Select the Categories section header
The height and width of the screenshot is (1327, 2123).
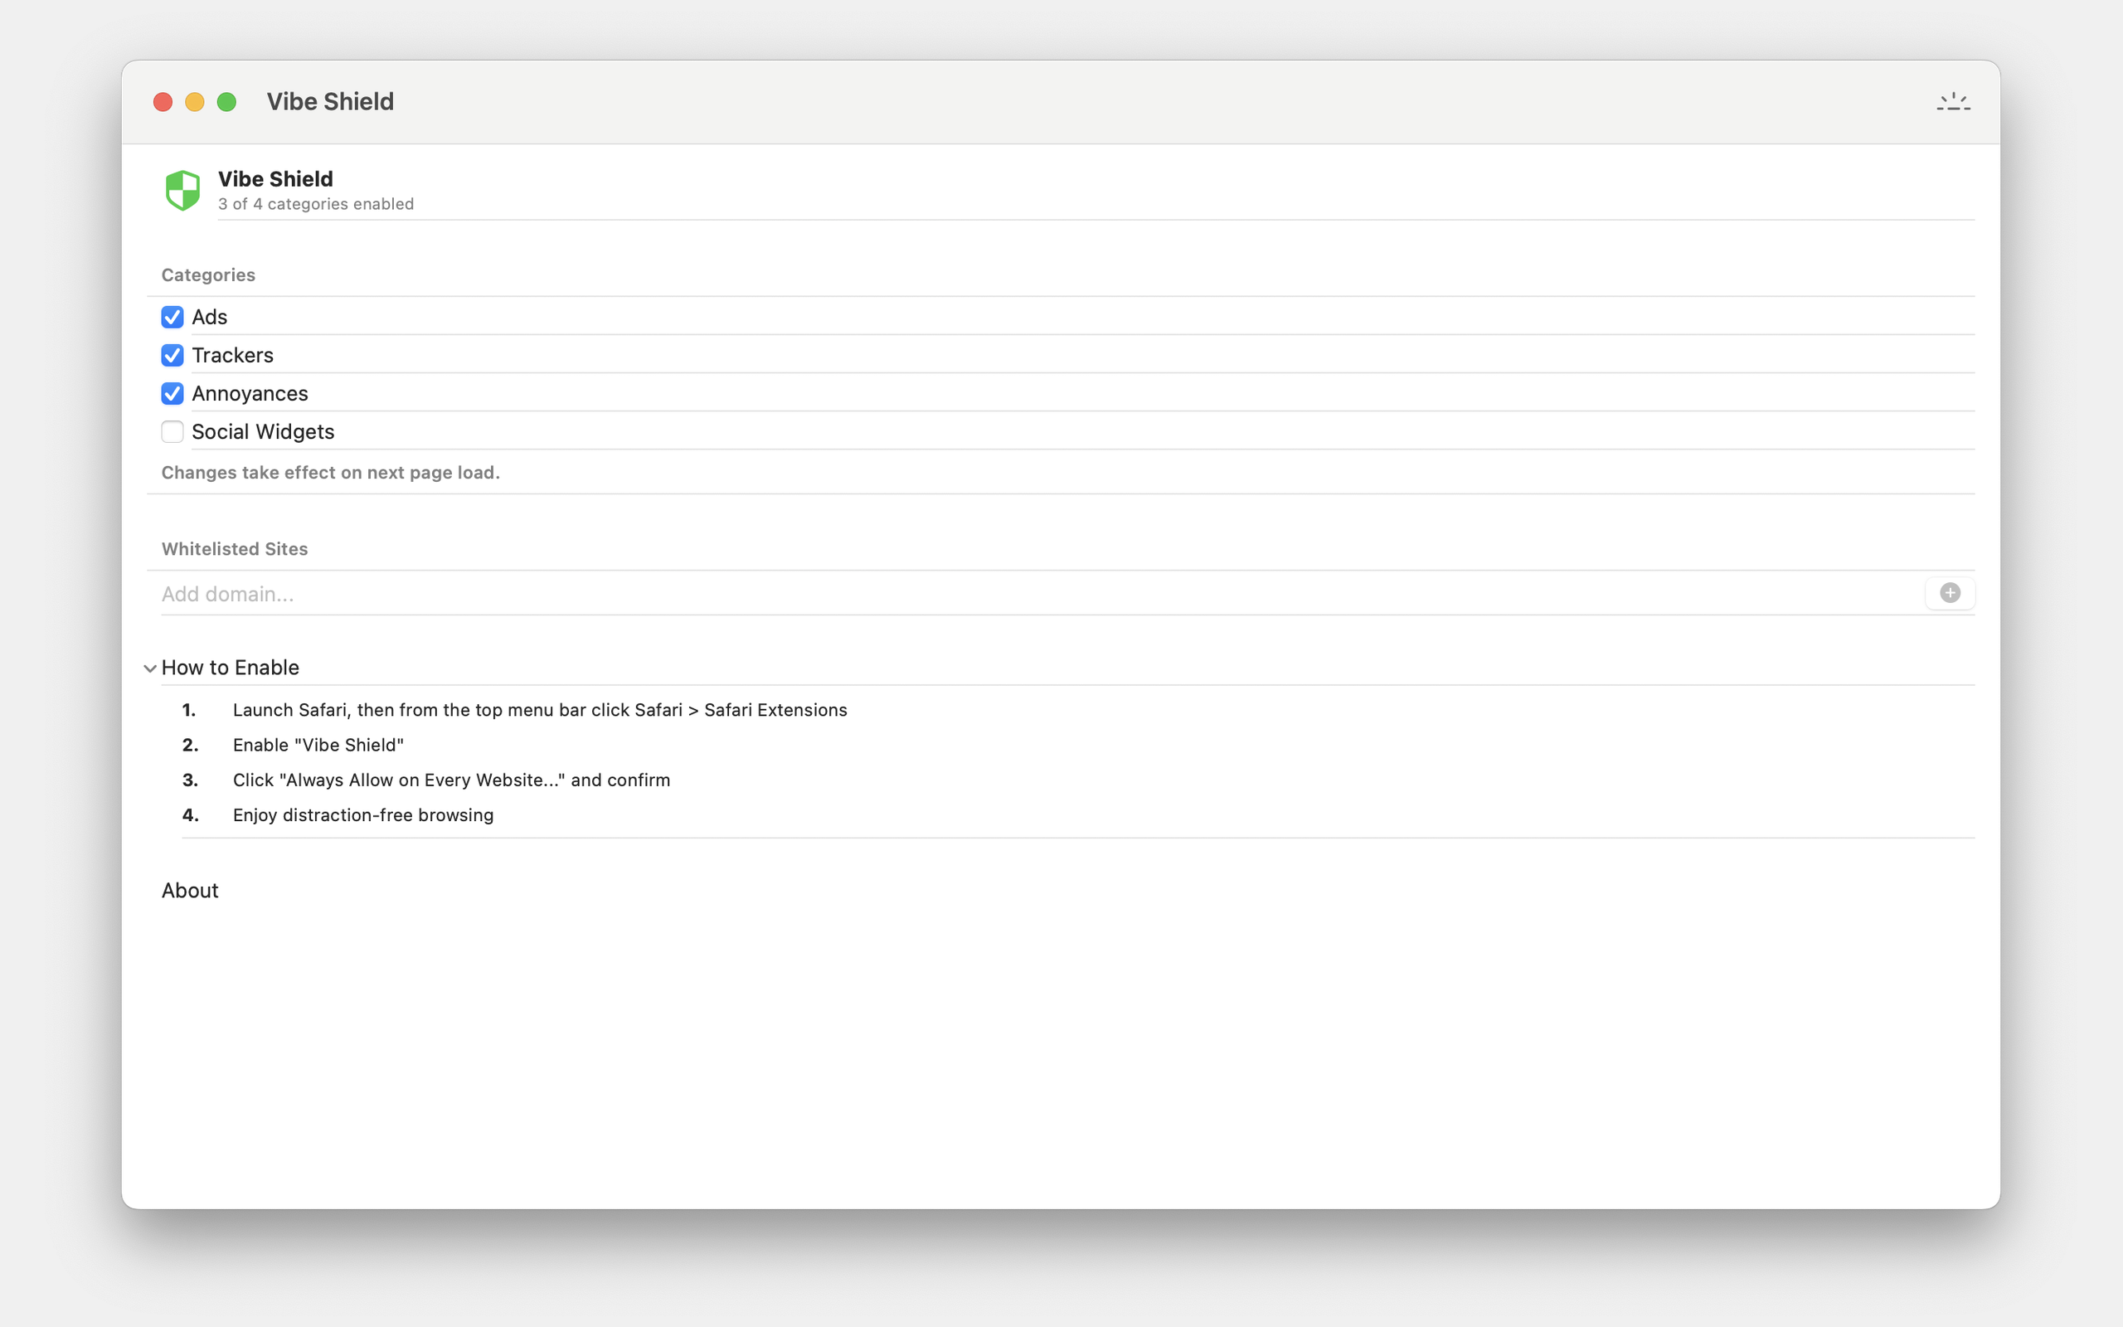tap(208, 275)
